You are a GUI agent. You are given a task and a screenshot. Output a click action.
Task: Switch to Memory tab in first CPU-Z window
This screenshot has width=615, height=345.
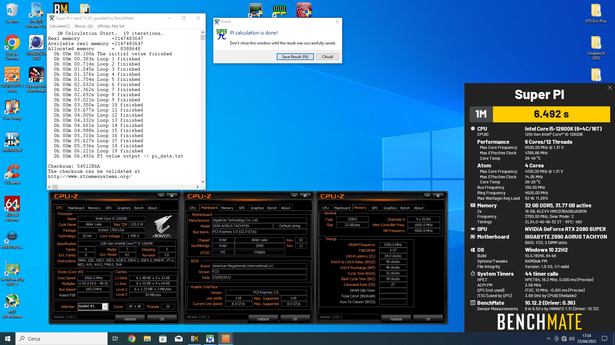[94, 208]
